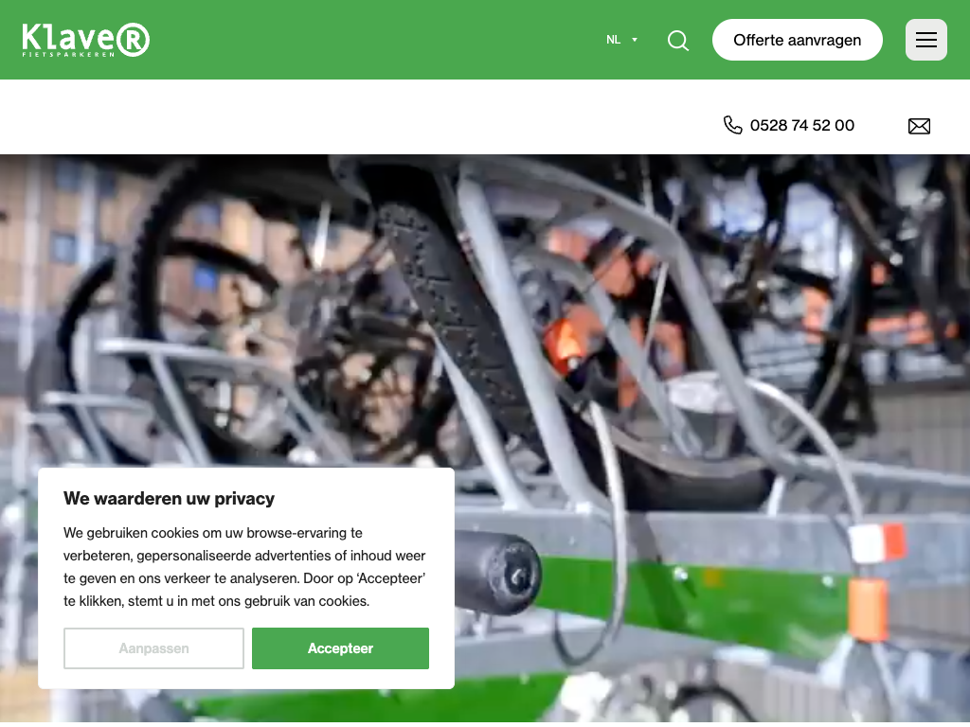This screenshot has height=727, width=970.
Task: Click the cookie explanation paragraph text
Action: click(244, 567)
